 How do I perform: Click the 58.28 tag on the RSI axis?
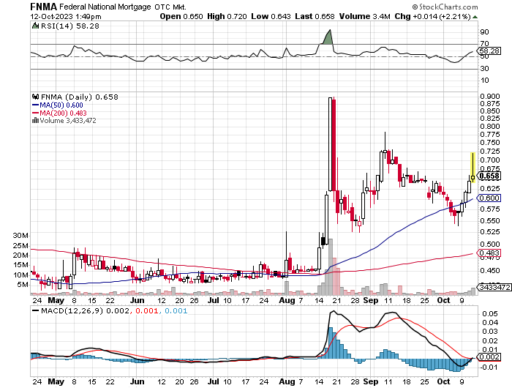pos(489,51)
